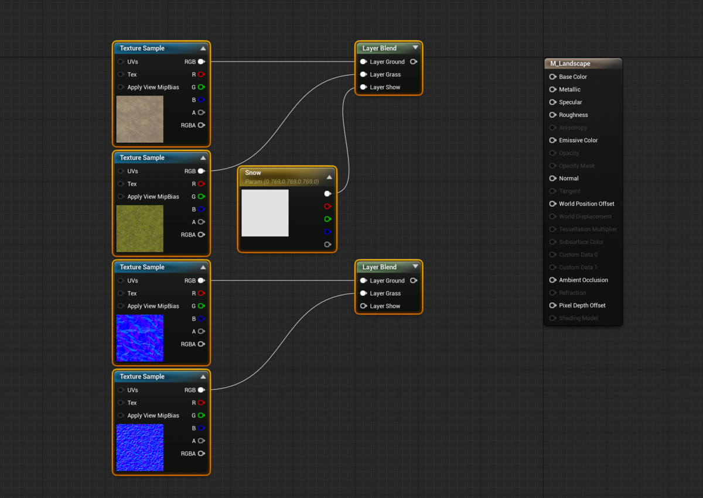Screen dimensions: 703x498
Task: Click the dimmed Shading Model label
Action: point(579,318)
